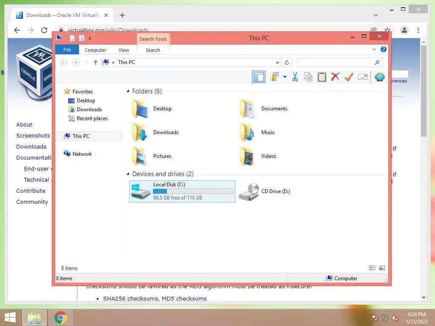The width and height of the screenshot is (435, 326).
Task: Click the Community link on VirtualBox page
Action: click(x=32, y=202)
